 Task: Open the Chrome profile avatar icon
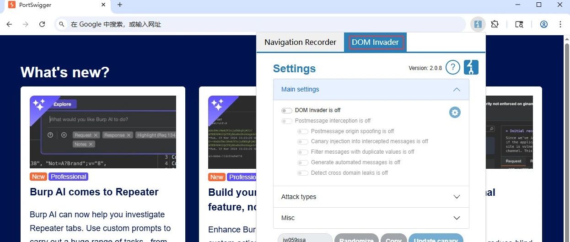pos(544,24)
